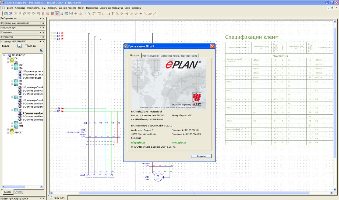Collapse the EB3 tree node

(8, 61)
